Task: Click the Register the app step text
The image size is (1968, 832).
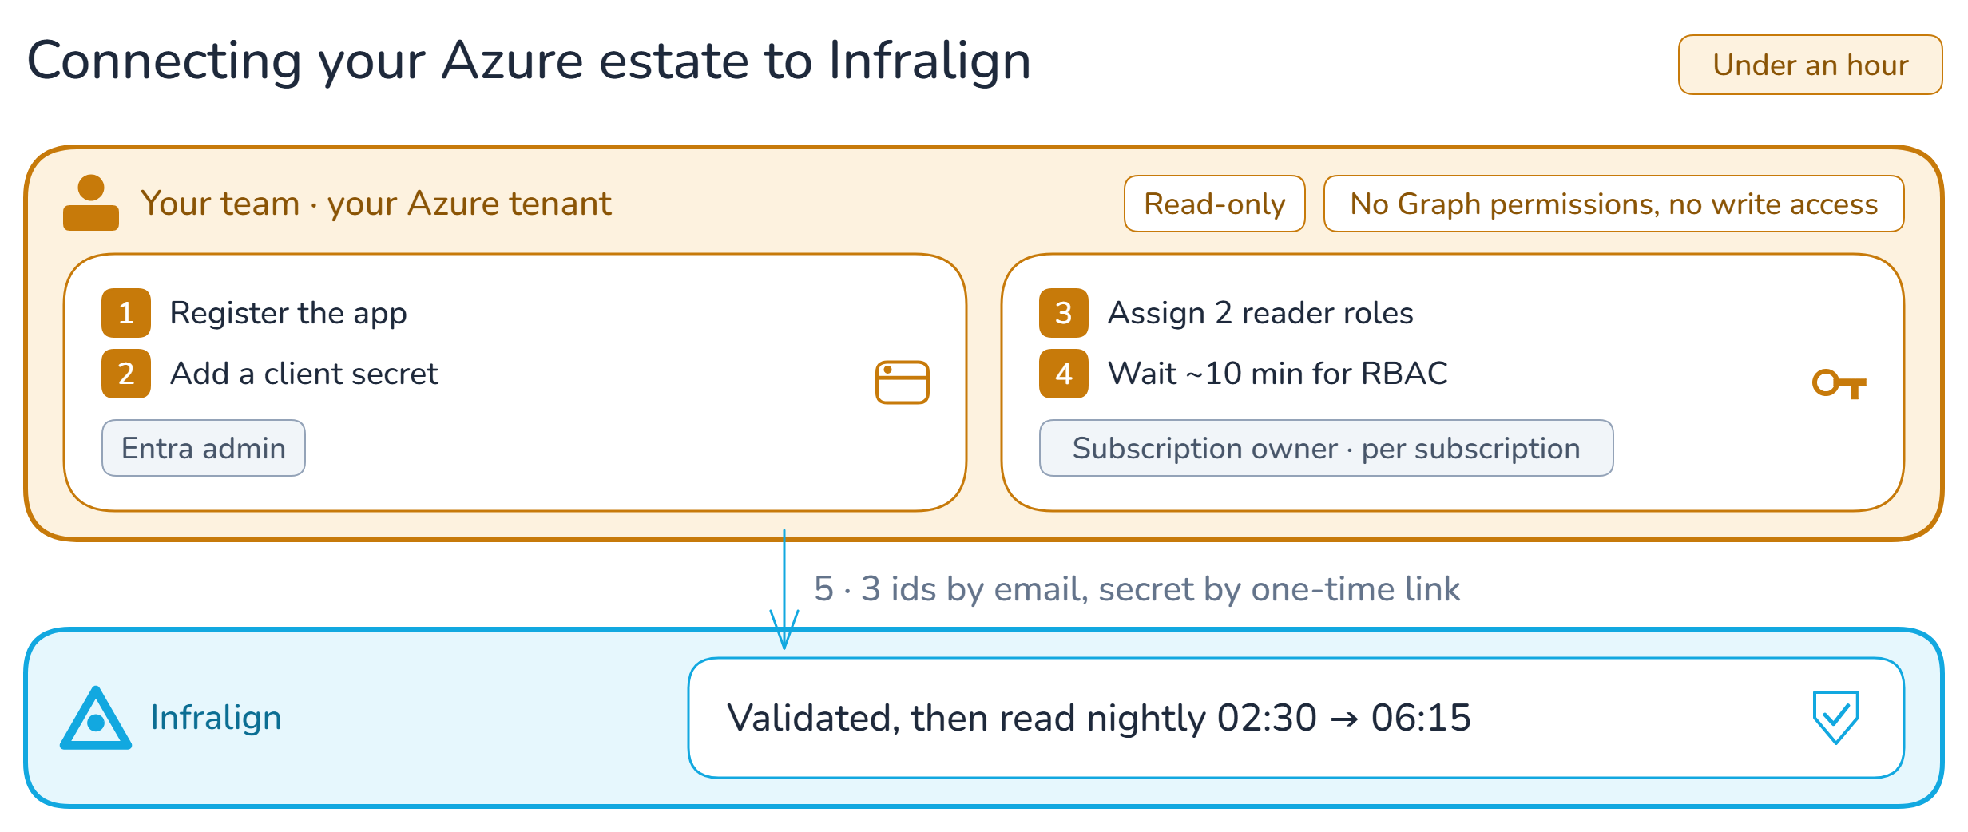Action: click(x=288, y=313)
